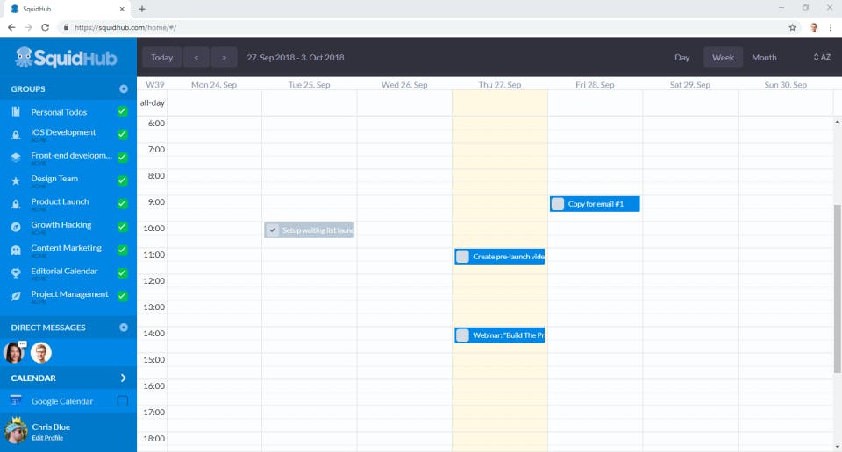Click the Today button

[161, 57]
